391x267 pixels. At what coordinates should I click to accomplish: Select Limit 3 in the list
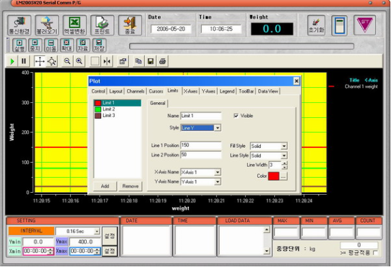[x=117, y=116]
